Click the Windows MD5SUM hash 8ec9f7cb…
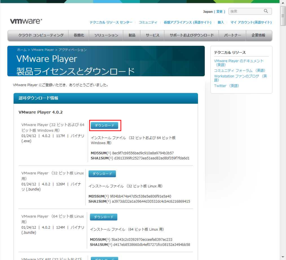286x260 pixels. (x=143, y=153)
